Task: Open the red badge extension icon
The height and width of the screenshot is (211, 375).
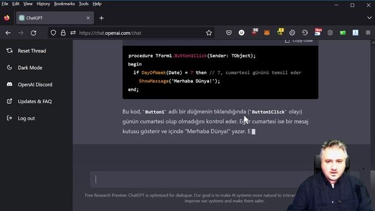Action: [255, 32]
